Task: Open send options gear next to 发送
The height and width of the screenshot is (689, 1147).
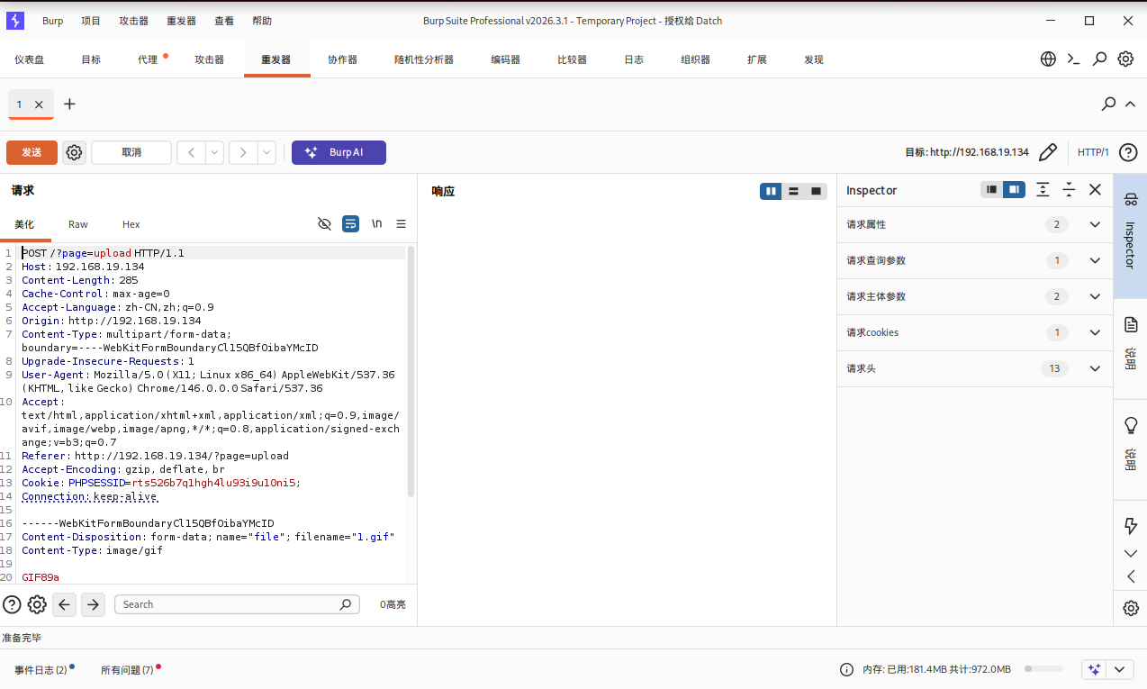Action: coord(75,152)
